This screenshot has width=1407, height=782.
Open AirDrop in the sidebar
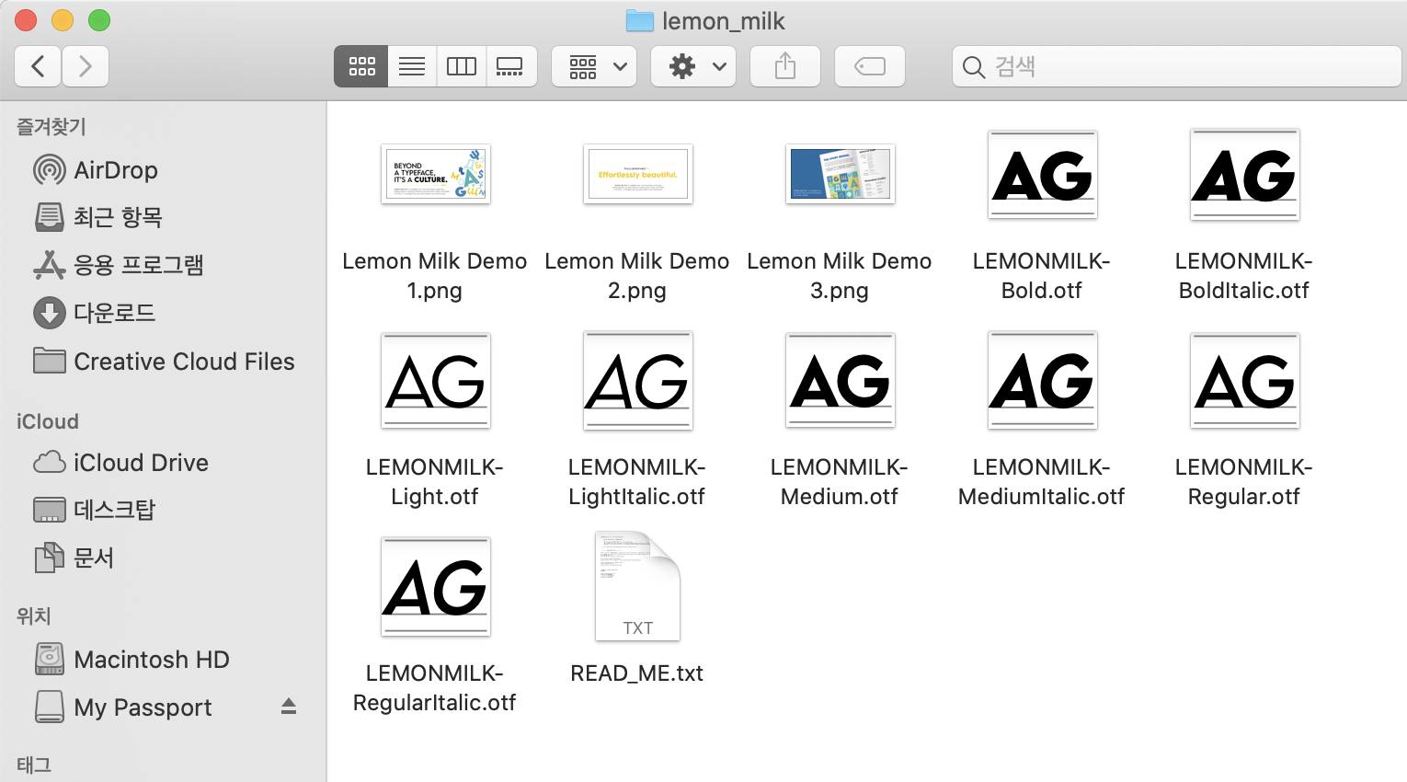coord(96,170)
